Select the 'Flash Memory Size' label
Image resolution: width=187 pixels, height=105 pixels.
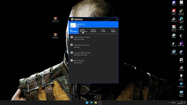tap(82, 45)
